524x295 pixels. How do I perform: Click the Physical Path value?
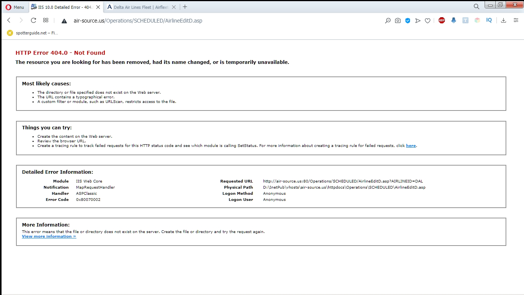pyautogui.click(x=344, y=187)
